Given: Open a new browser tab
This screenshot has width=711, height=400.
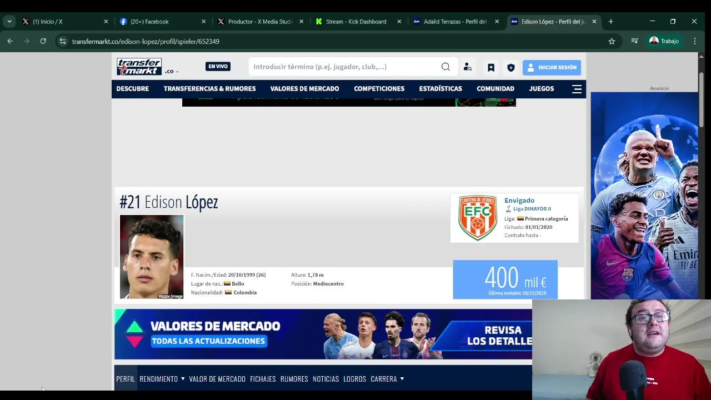Looking at the screenshot, I should tap(610, 22).
